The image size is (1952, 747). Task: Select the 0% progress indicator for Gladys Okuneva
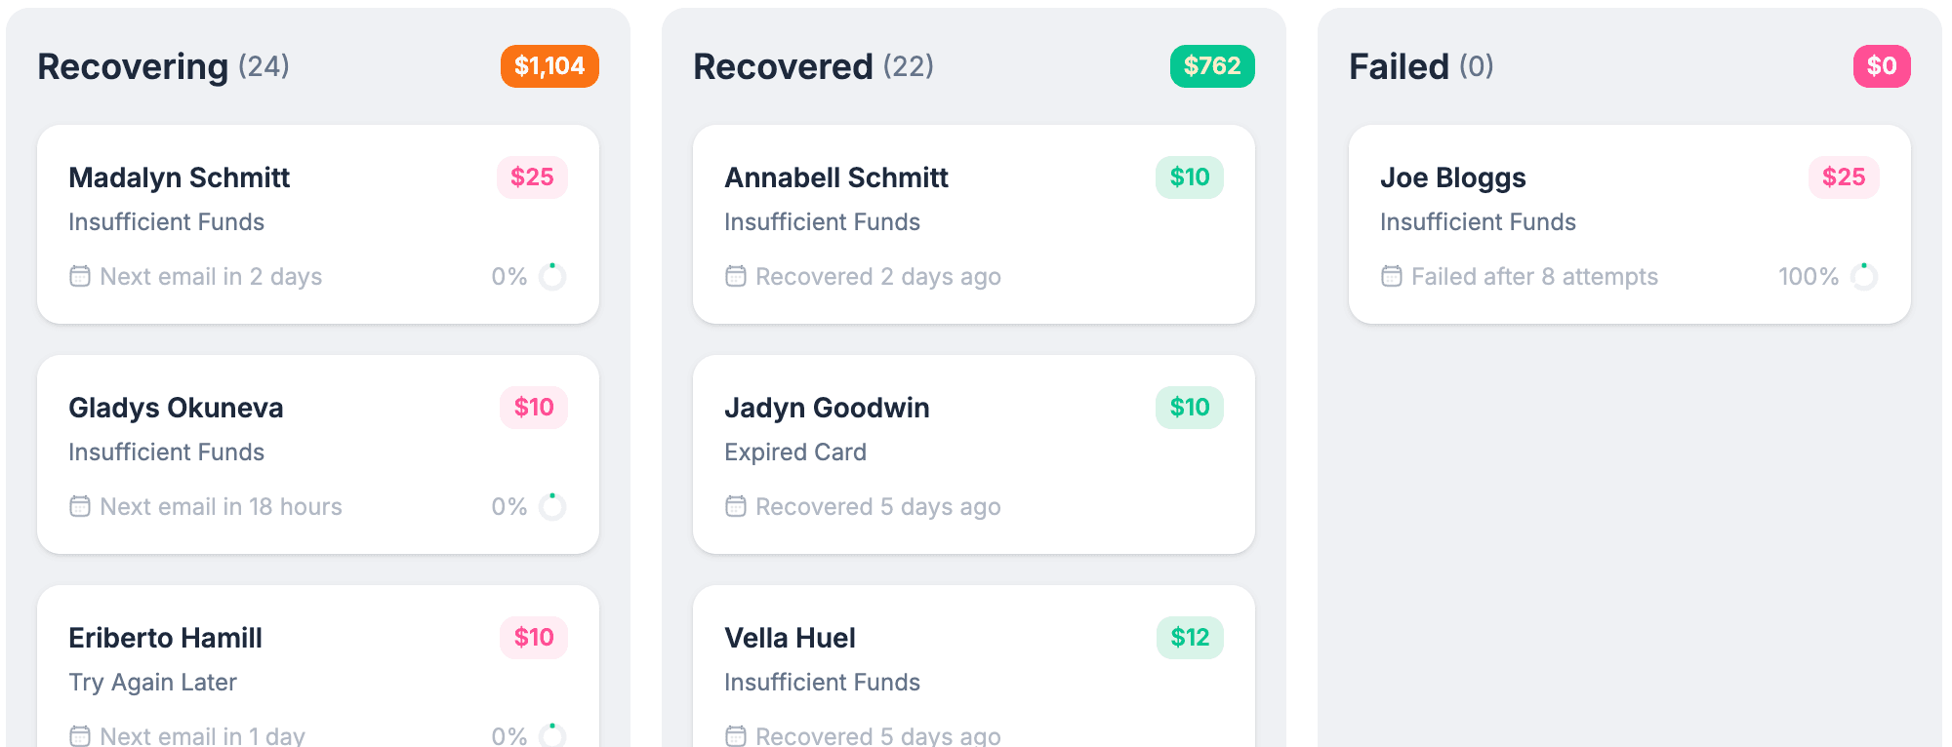pos(552,506)
